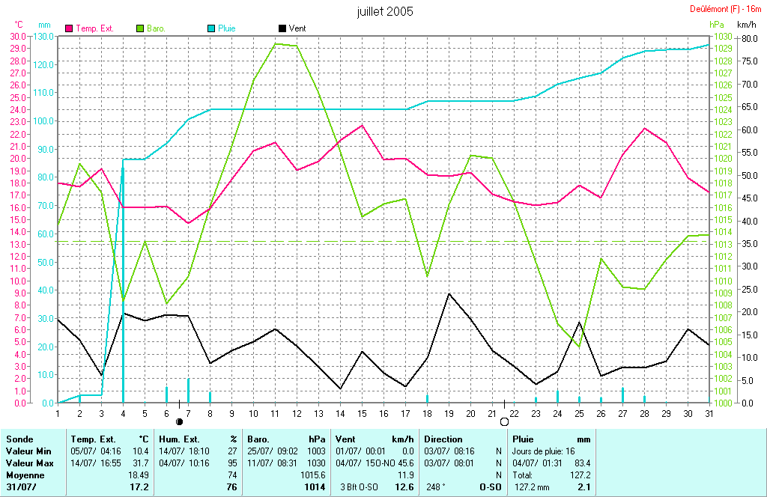Click the 'Jours de pluie: 16' entry
This screenshot has width=767, height=497.
click(543, 451)
